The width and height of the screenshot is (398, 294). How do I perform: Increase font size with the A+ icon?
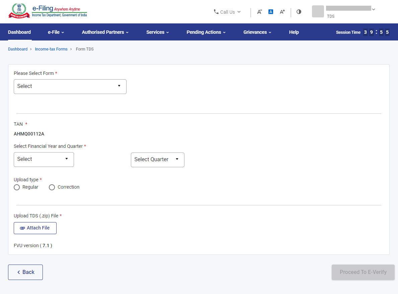click(282, 12)
